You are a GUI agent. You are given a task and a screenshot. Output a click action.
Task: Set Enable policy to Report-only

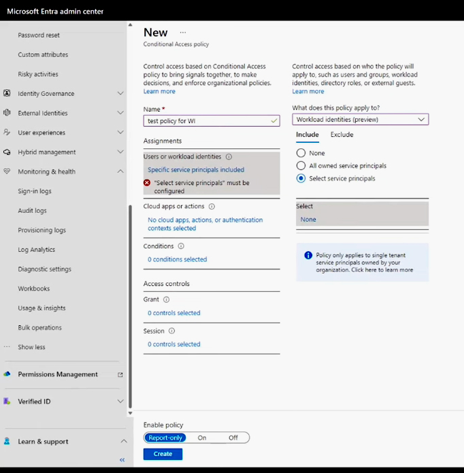[x=165, y=438]
